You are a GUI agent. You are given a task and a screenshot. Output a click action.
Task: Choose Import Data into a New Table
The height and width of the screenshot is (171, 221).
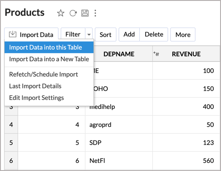click(x=49, y=59)
